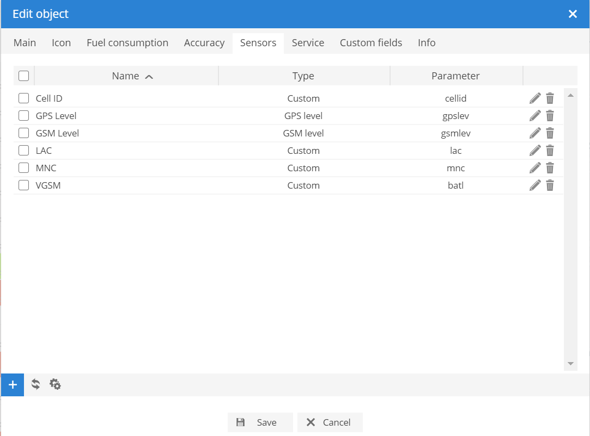590x436 pixels.
Task: Sort list by Parameter column header
Action: tap(455, 76)
